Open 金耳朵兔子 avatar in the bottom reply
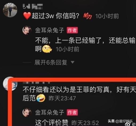Viewport: 136px width, 126px height. pyautogui.click(x=27, y=112)
